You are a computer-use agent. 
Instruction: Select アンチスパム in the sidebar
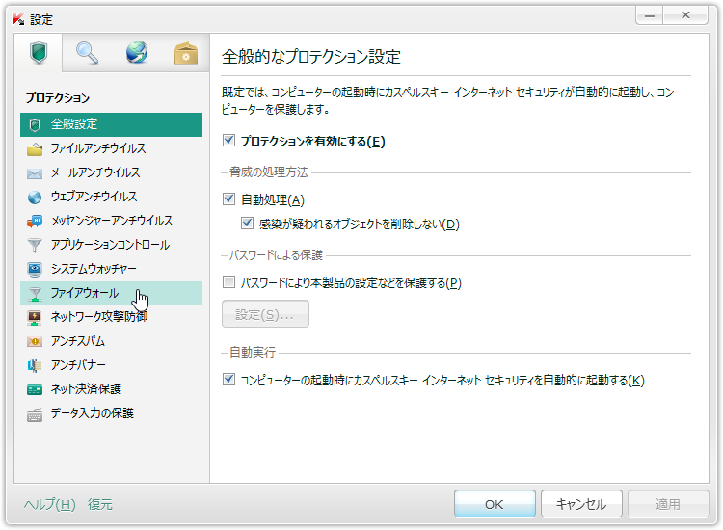pyautogui.click(x=111, y=341)
